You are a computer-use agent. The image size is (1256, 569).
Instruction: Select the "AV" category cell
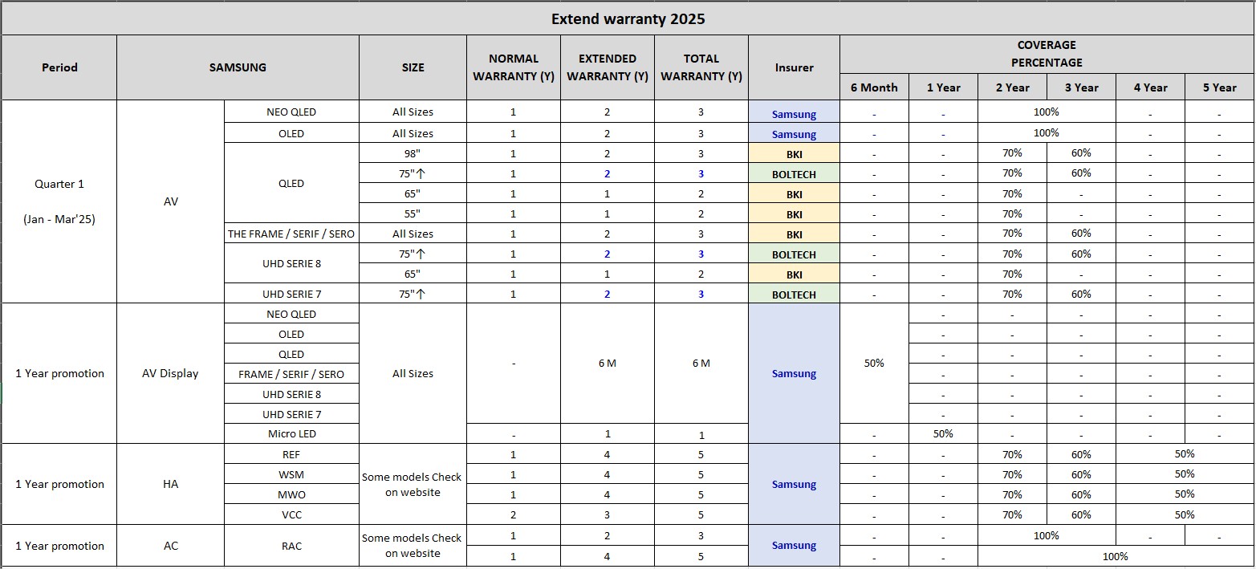pos(170,201)
